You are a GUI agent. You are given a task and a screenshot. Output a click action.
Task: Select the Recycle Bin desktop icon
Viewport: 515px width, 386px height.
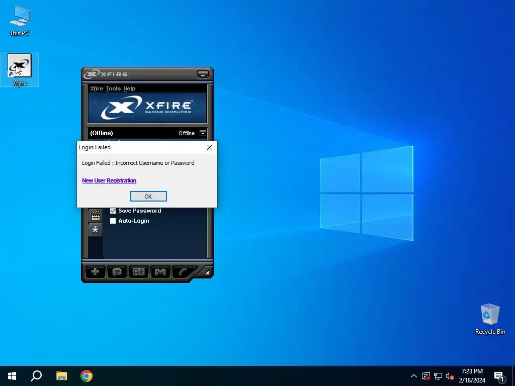point(490,319)
